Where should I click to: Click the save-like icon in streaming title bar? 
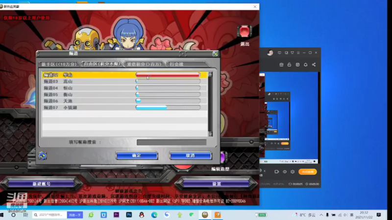pyautogui.click(x=286, y=53)
